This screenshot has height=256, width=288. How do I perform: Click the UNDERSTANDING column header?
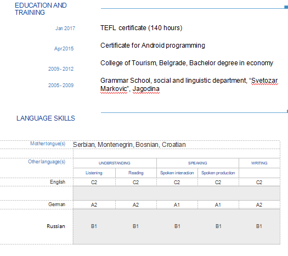[115, 163]
